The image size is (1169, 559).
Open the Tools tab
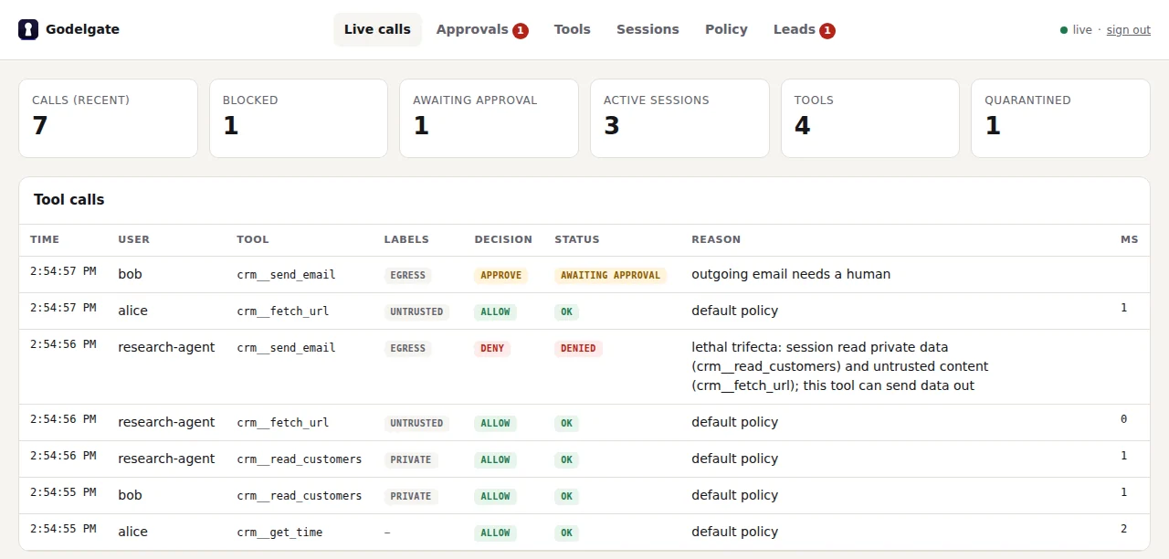coord(573,29)
